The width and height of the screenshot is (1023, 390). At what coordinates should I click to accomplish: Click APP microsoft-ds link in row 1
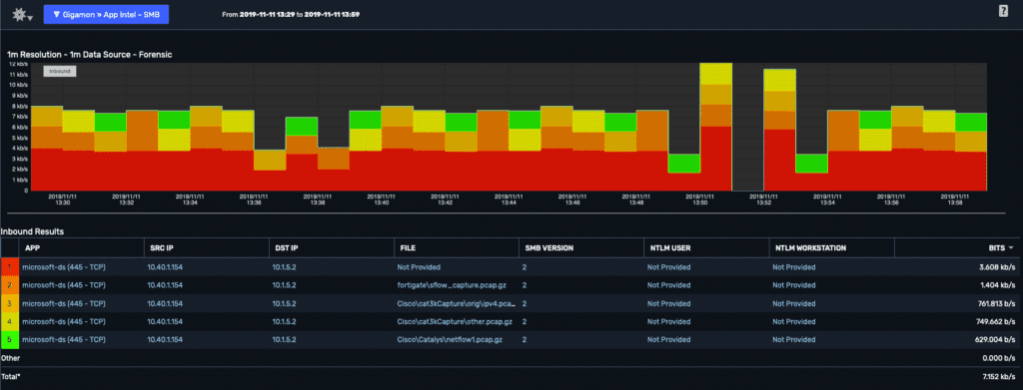(65, 267)
